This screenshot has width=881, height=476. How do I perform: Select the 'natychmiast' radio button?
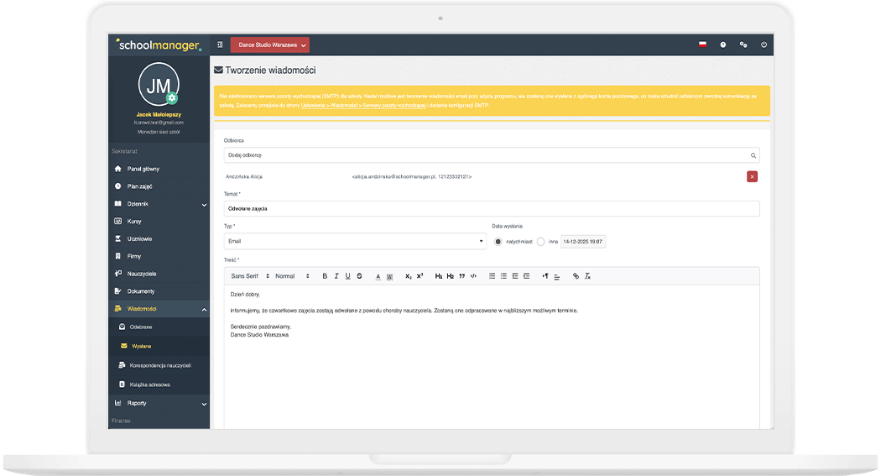[498, 242]
